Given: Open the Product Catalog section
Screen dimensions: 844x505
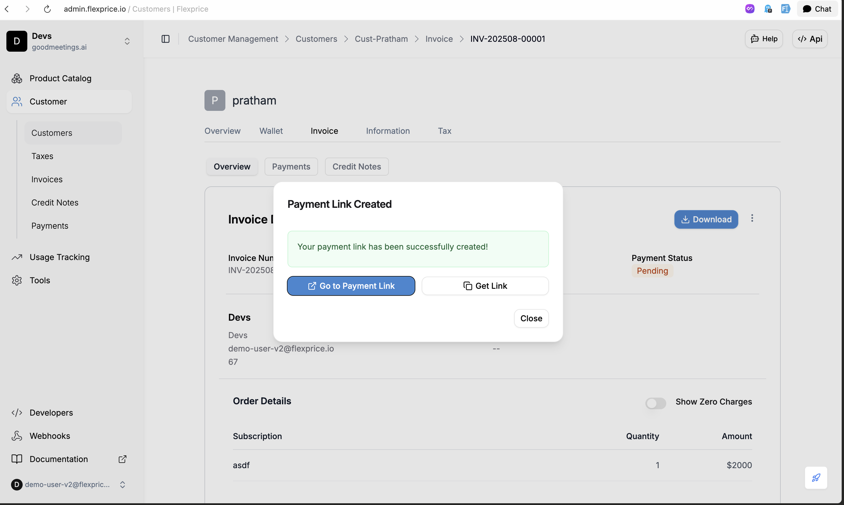Looking at the screenshot, I should (60, 78).
